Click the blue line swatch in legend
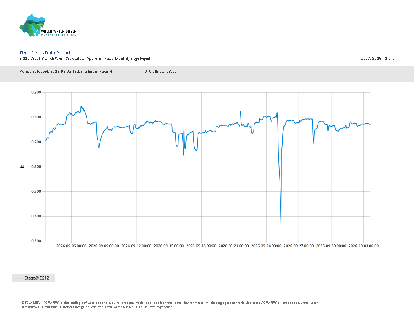The image size is (414, 319). click(x=18, y=278)
